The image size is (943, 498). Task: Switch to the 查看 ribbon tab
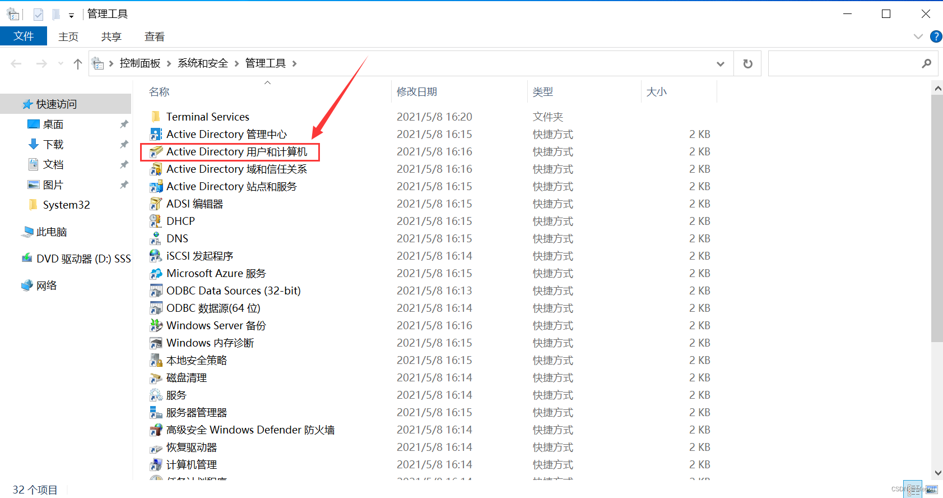pyautogui.click(x=155, y=36)
